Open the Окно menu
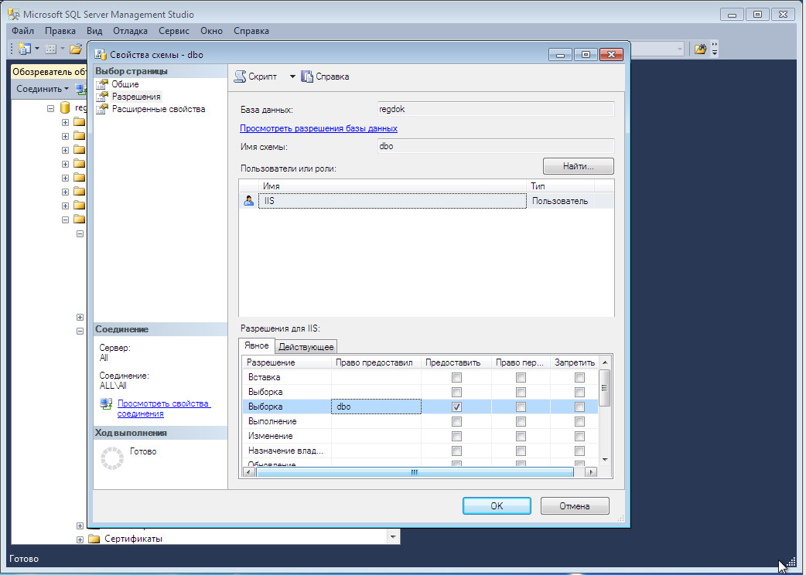 point(212,31)
